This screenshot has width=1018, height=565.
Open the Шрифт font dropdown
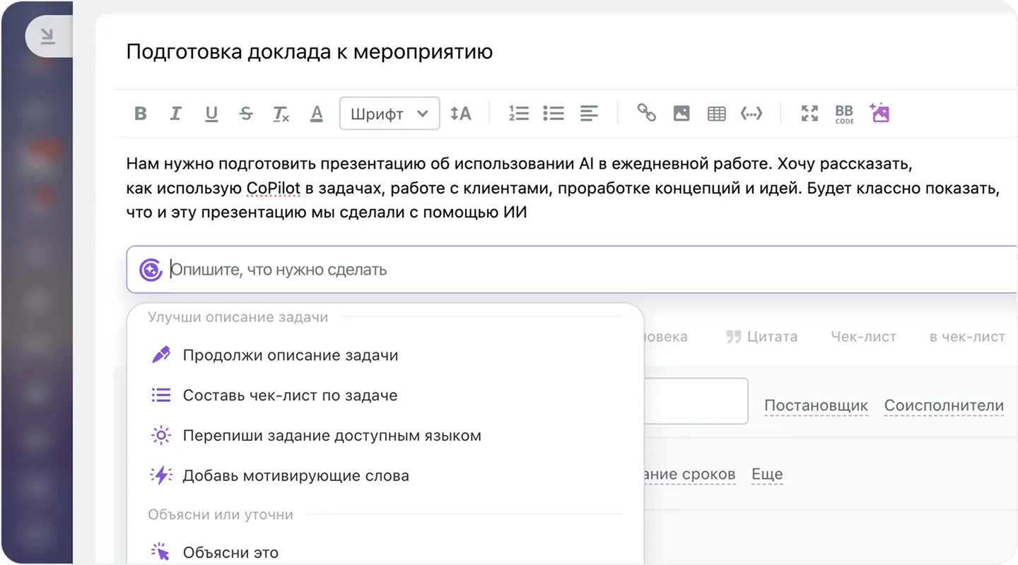tap(389, 113)
